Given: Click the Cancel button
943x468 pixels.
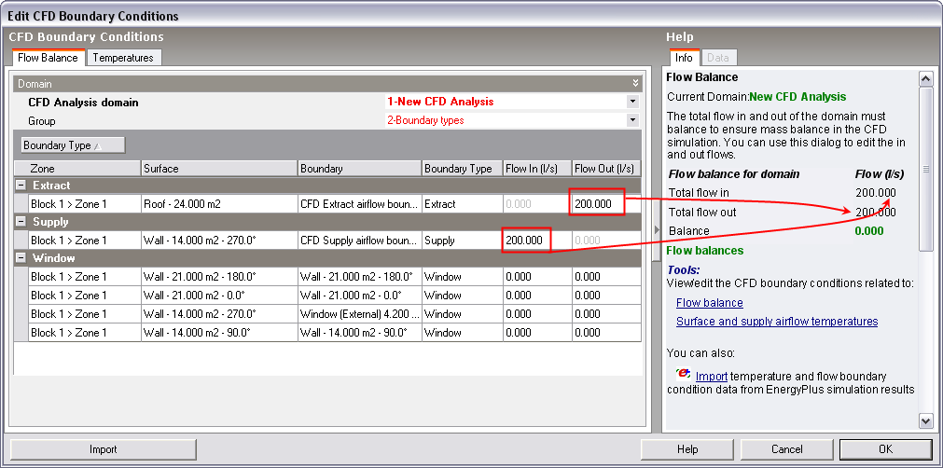Looking at the screenshot, I should click(786, 449).
